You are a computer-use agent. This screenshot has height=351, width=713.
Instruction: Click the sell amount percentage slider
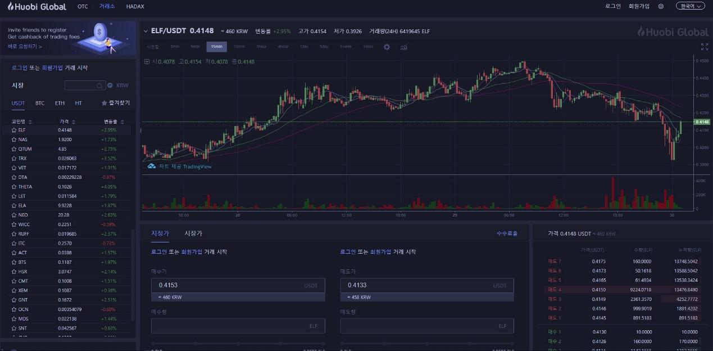tap(427, 344)
